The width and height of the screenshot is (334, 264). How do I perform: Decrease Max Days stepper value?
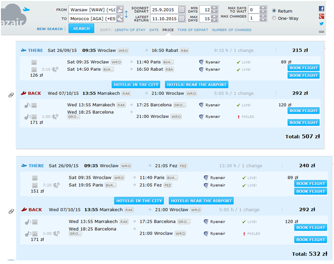point(214,20)
